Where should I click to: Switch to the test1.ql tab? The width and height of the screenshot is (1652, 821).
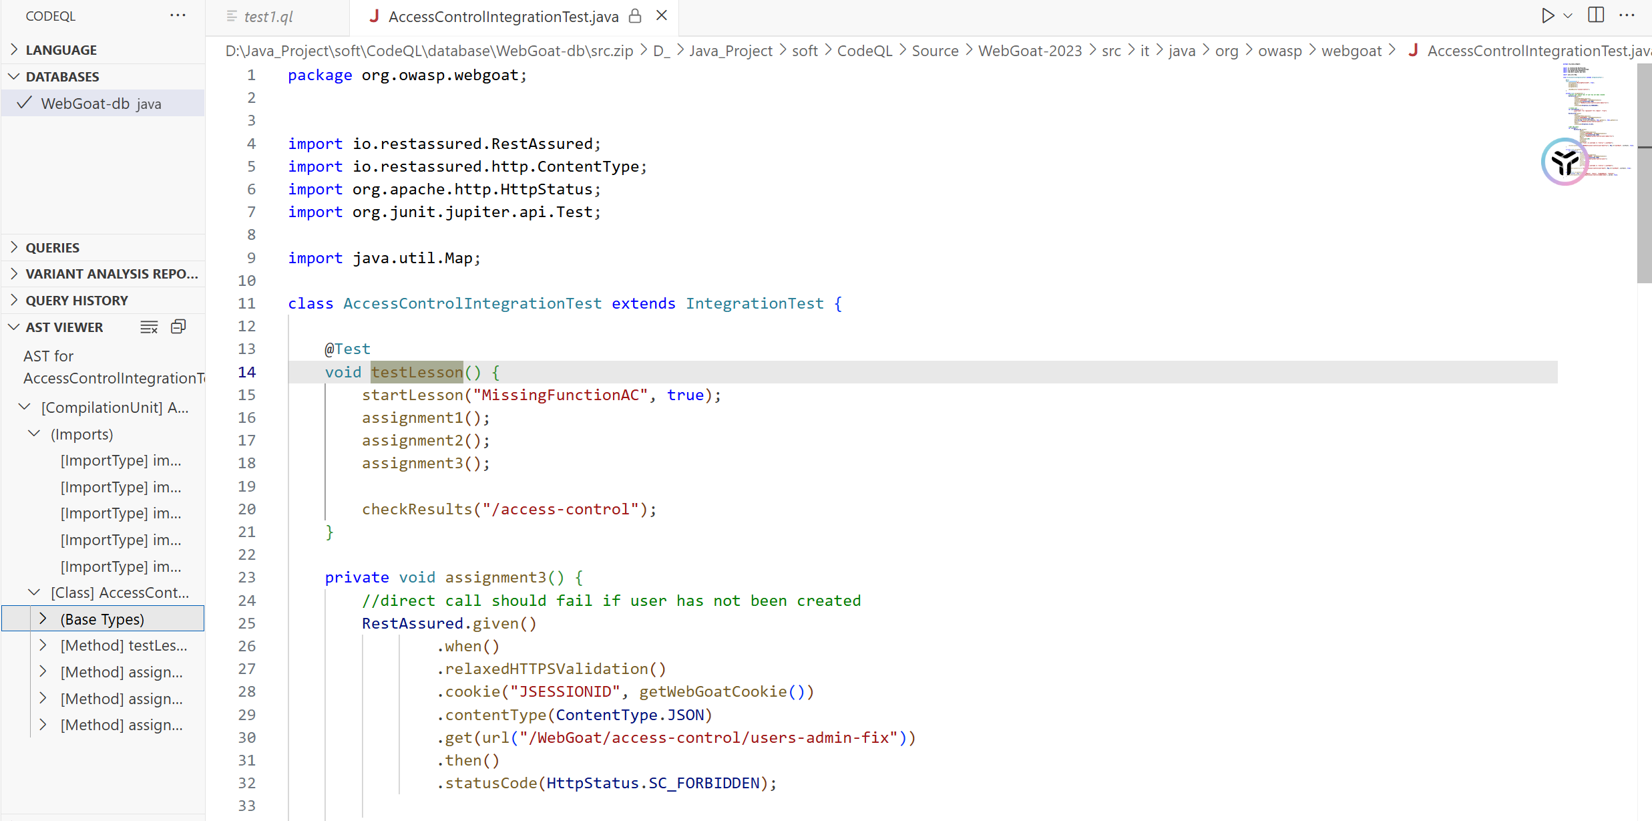268,17
